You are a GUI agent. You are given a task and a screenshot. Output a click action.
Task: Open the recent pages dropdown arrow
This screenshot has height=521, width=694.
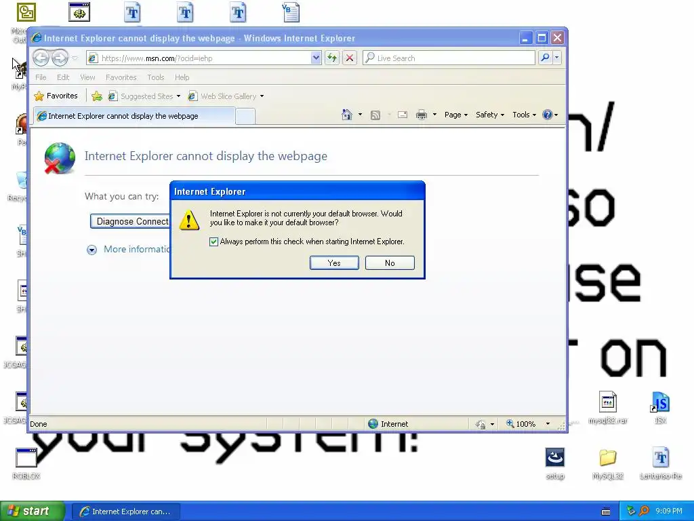click(x=75, y=58)
